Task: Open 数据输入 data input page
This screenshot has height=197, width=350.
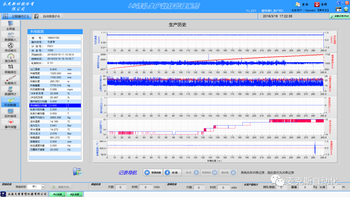Action: click(x=10, y=37)
